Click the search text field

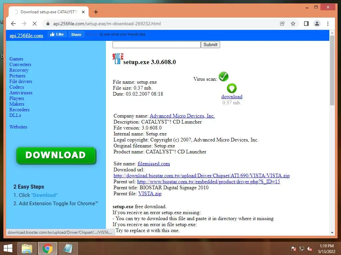tap(157, 45)
